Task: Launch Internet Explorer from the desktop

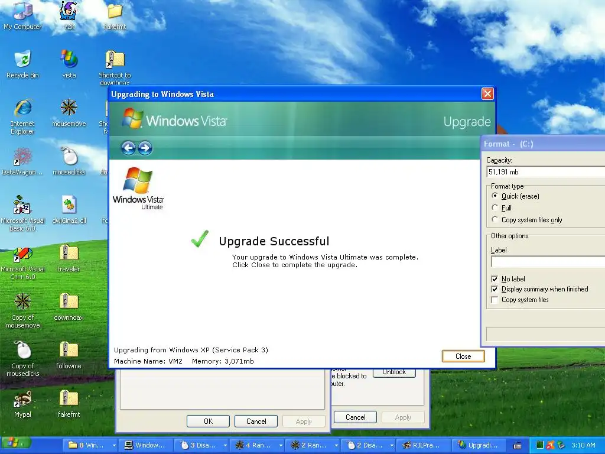Action: point(22,116)
